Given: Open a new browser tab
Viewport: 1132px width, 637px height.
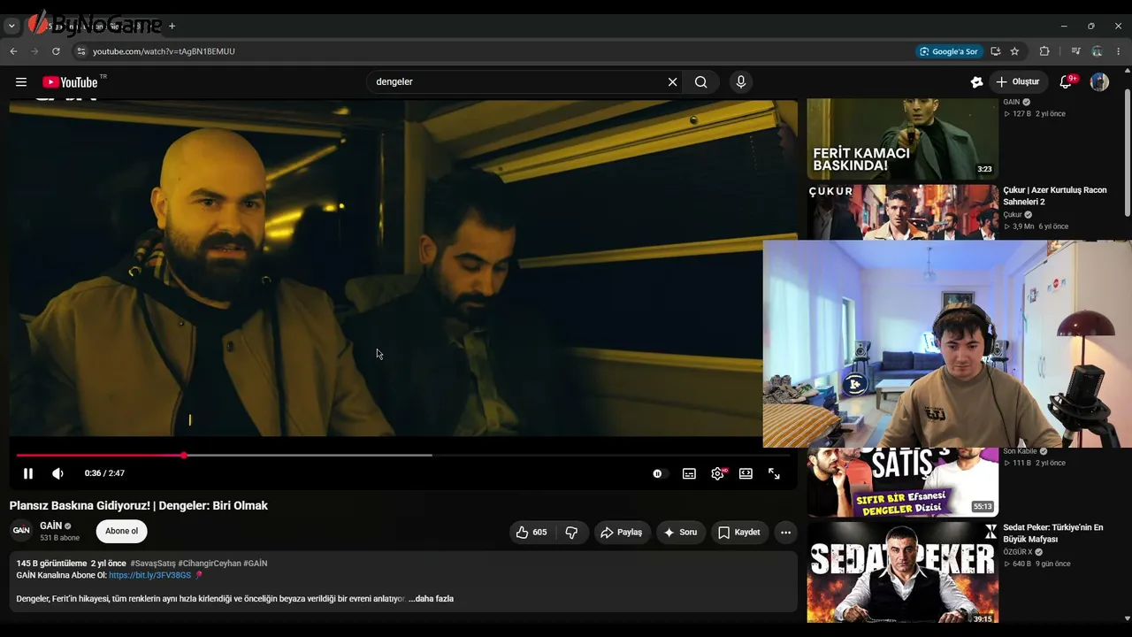Looking at the screenshot, I should (x=172, y=27).
